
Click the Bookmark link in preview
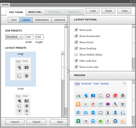pos(86,84)
